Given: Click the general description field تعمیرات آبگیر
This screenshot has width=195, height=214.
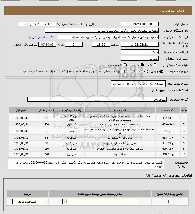Looking at the screenshot, I should (138, 84).
